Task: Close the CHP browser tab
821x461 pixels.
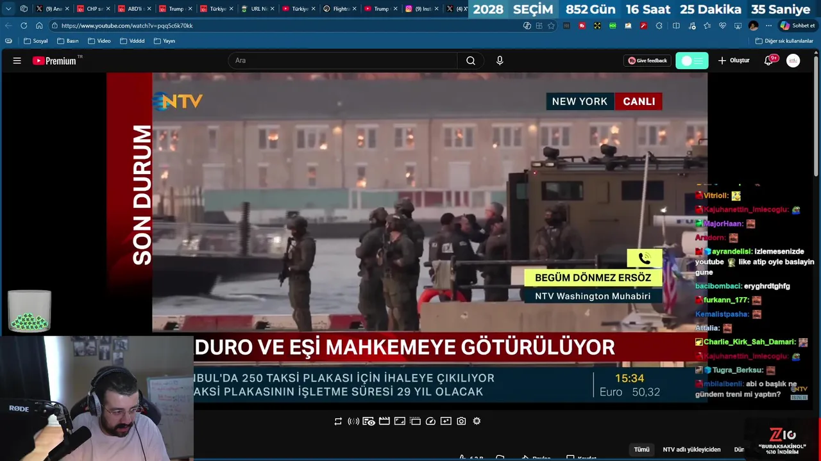Action: [x=108, y=9]
